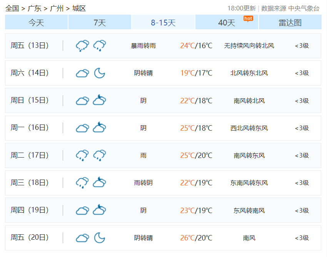Click the second rain icon for 周五(13日)

100,45
